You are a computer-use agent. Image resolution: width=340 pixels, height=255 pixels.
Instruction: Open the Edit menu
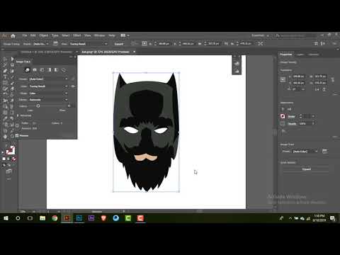(33, 35)
